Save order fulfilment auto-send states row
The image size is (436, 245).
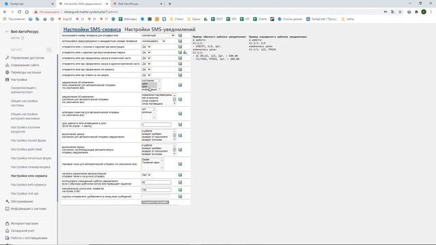pos(180,135)
